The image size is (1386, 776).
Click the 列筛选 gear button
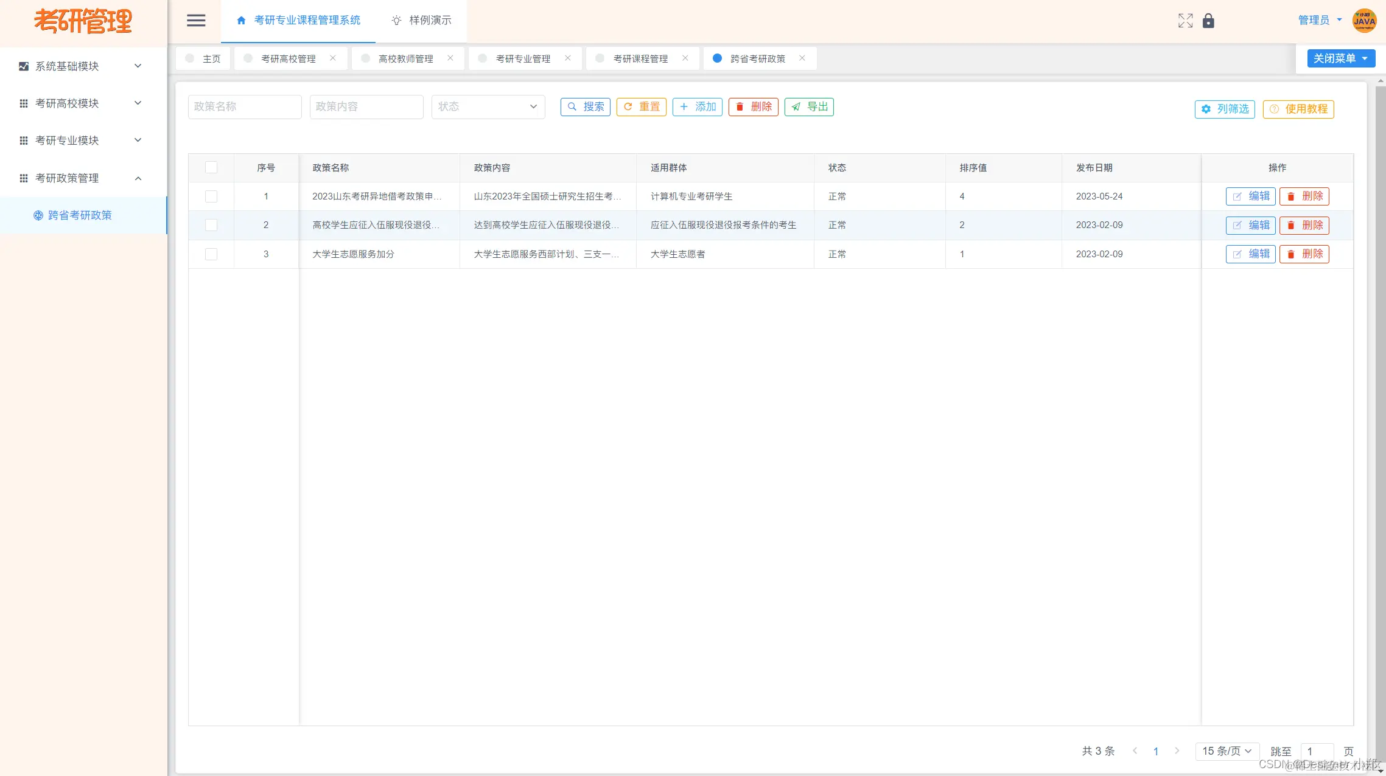1225,109
